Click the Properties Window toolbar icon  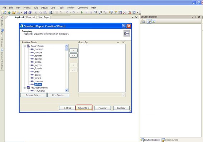coord(115,12)
